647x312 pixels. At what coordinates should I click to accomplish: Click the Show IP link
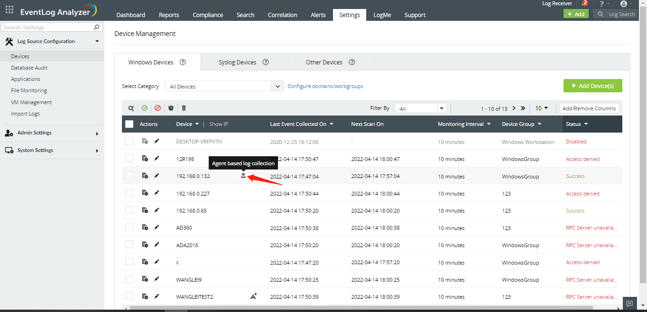coord(219,124)
